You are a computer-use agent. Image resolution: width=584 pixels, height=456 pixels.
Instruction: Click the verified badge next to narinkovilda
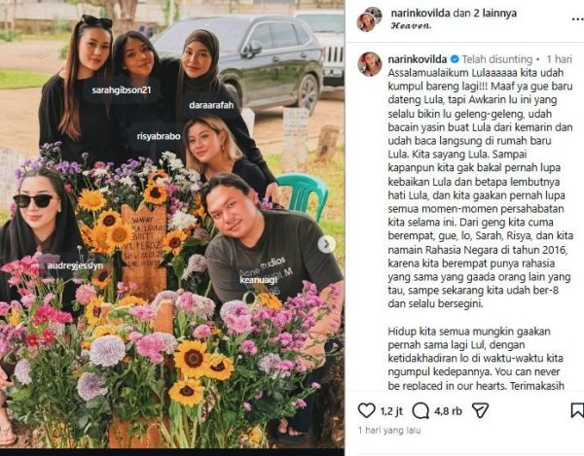click(x=454, y=59)
